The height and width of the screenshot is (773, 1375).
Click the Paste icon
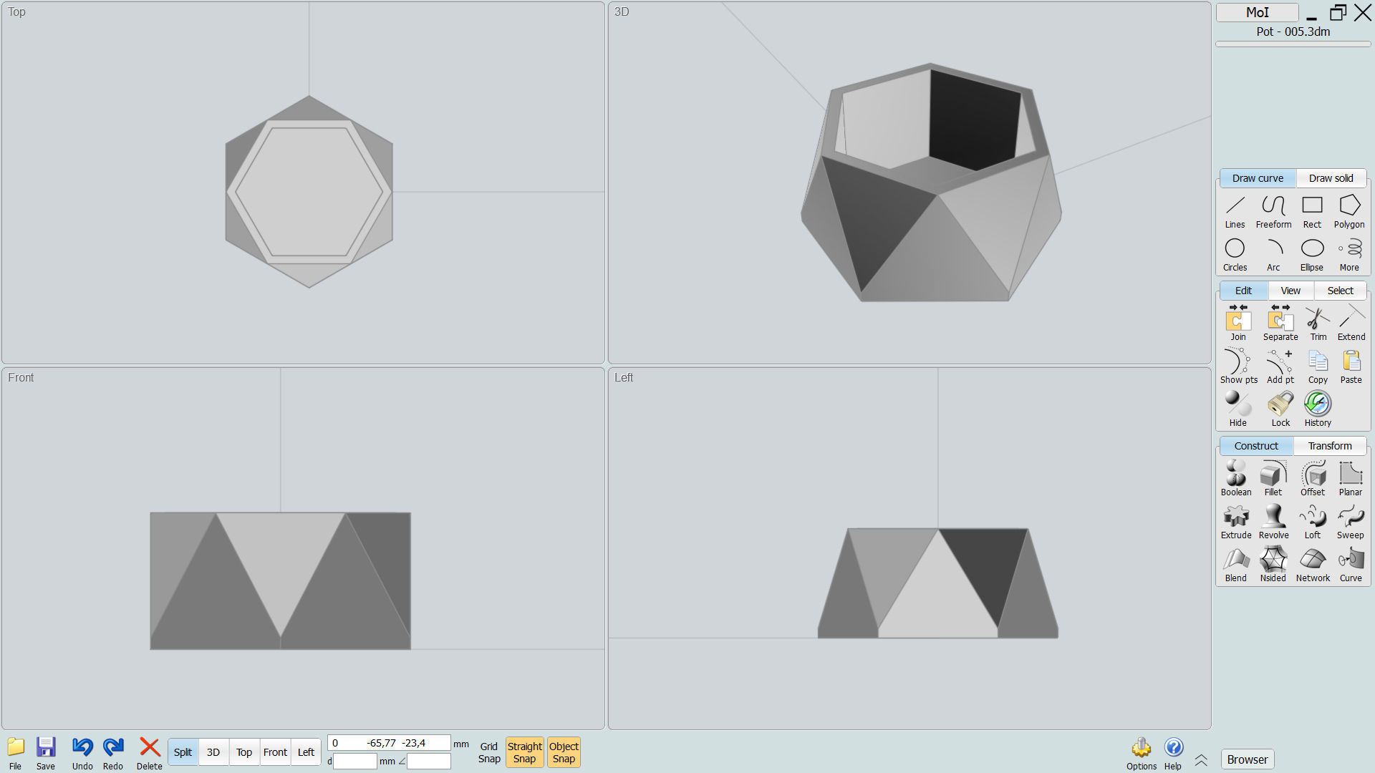tap(1351, 366)
